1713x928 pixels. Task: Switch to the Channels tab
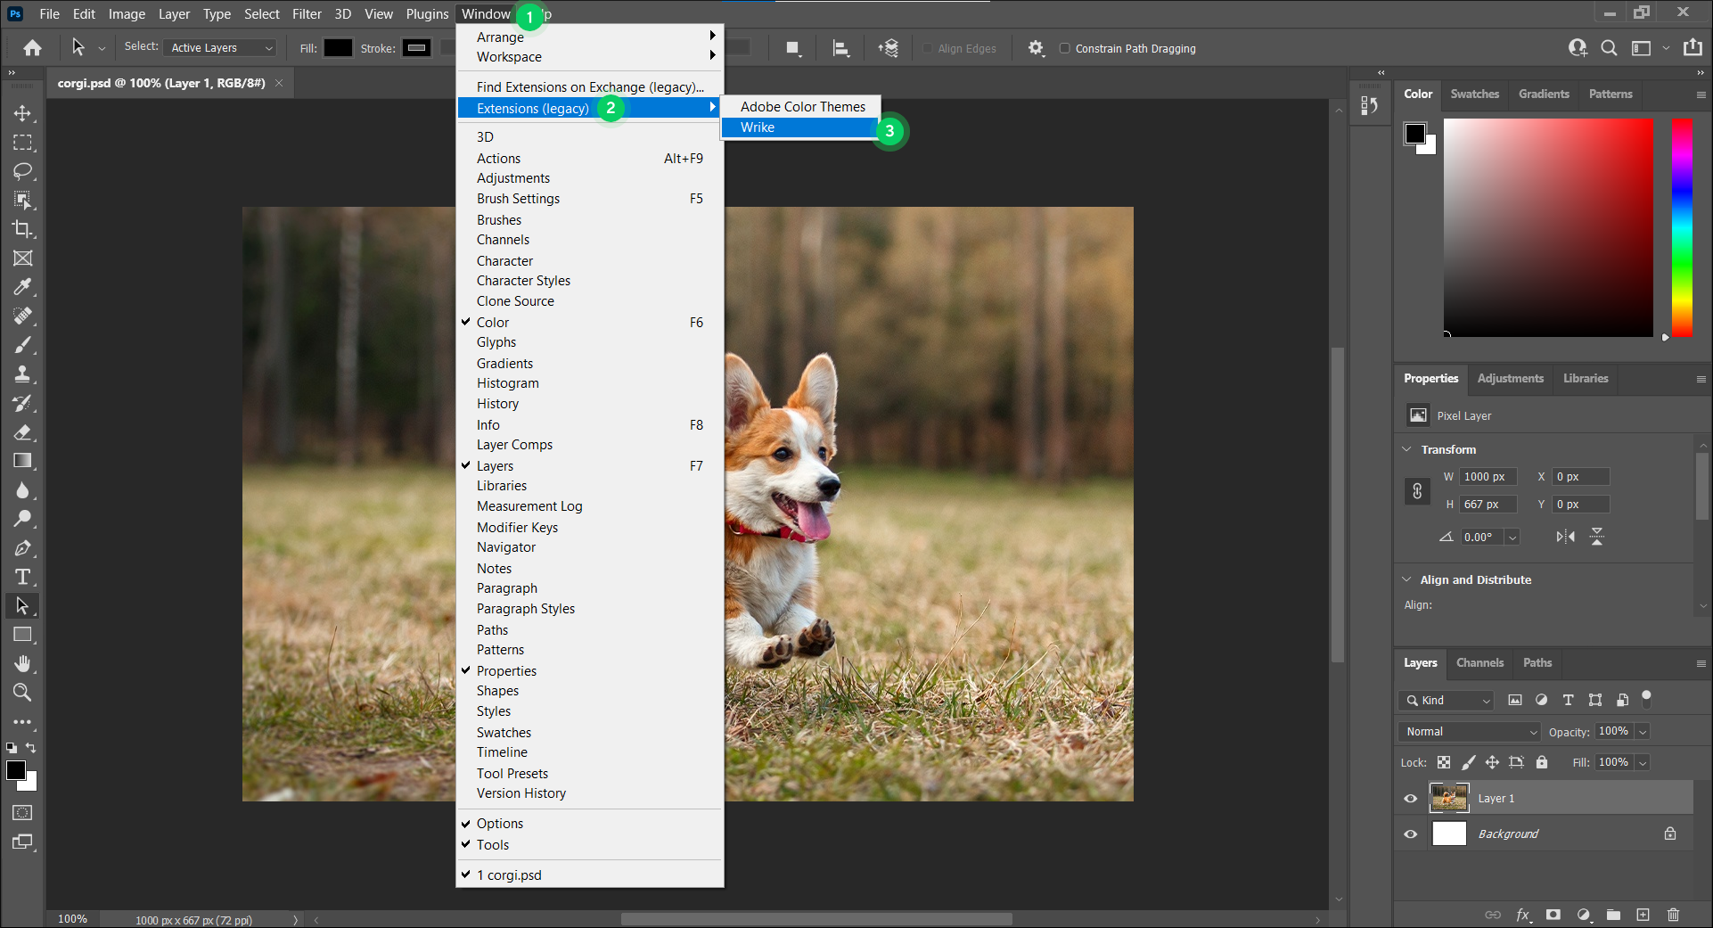(x=1479, y=663)
